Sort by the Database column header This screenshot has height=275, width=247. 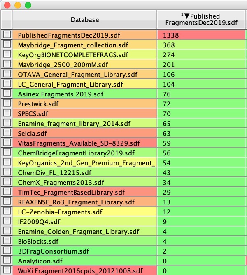85,20
